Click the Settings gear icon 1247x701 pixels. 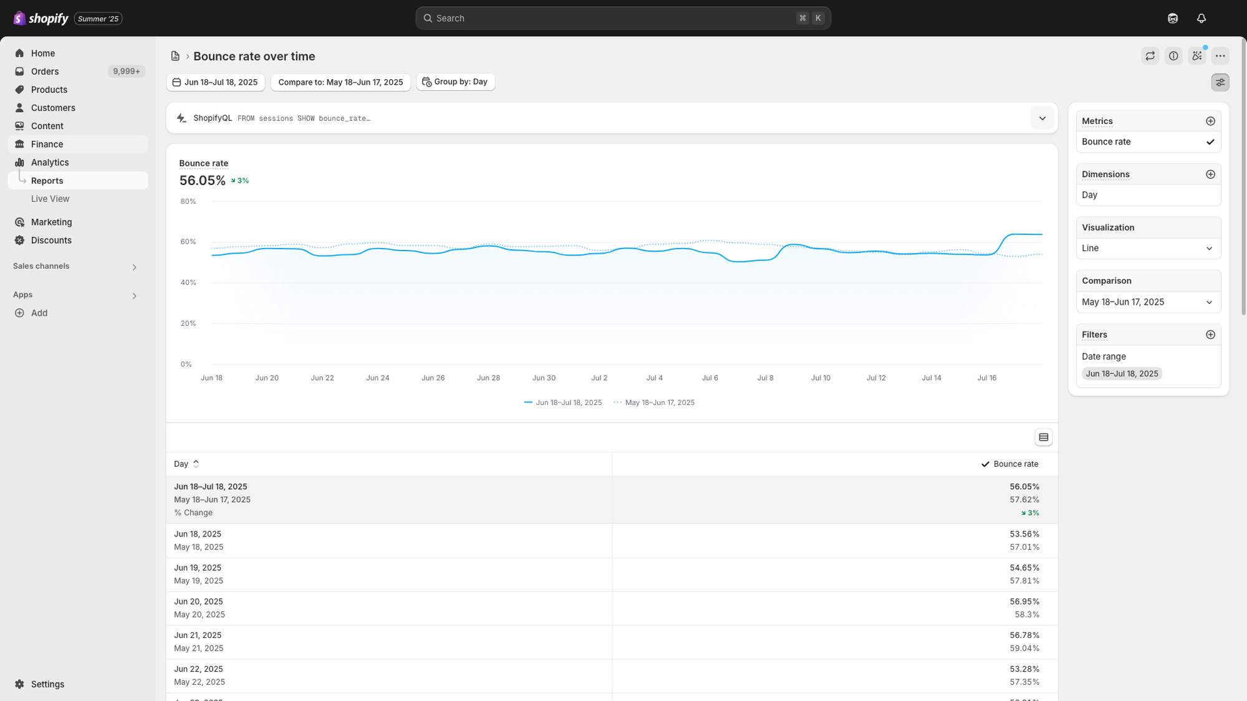click(x=19, y=684)
